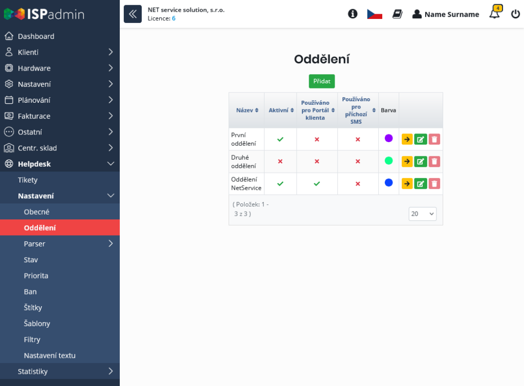Open Tikety in the Helpdesk menu

28,180
